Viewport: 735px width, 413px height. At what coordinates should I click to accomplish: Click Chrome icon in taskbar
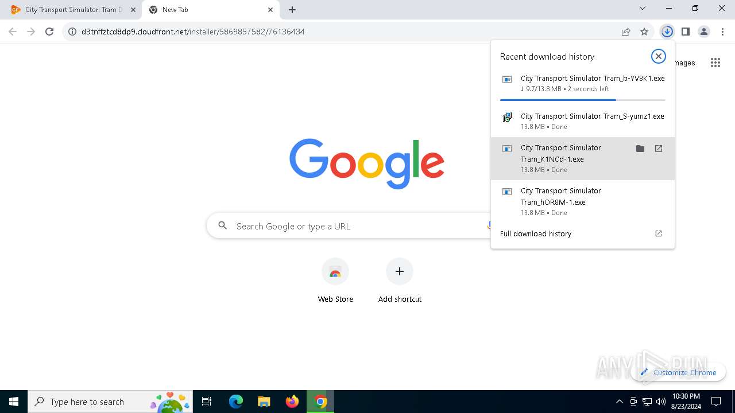coord(320,402)
